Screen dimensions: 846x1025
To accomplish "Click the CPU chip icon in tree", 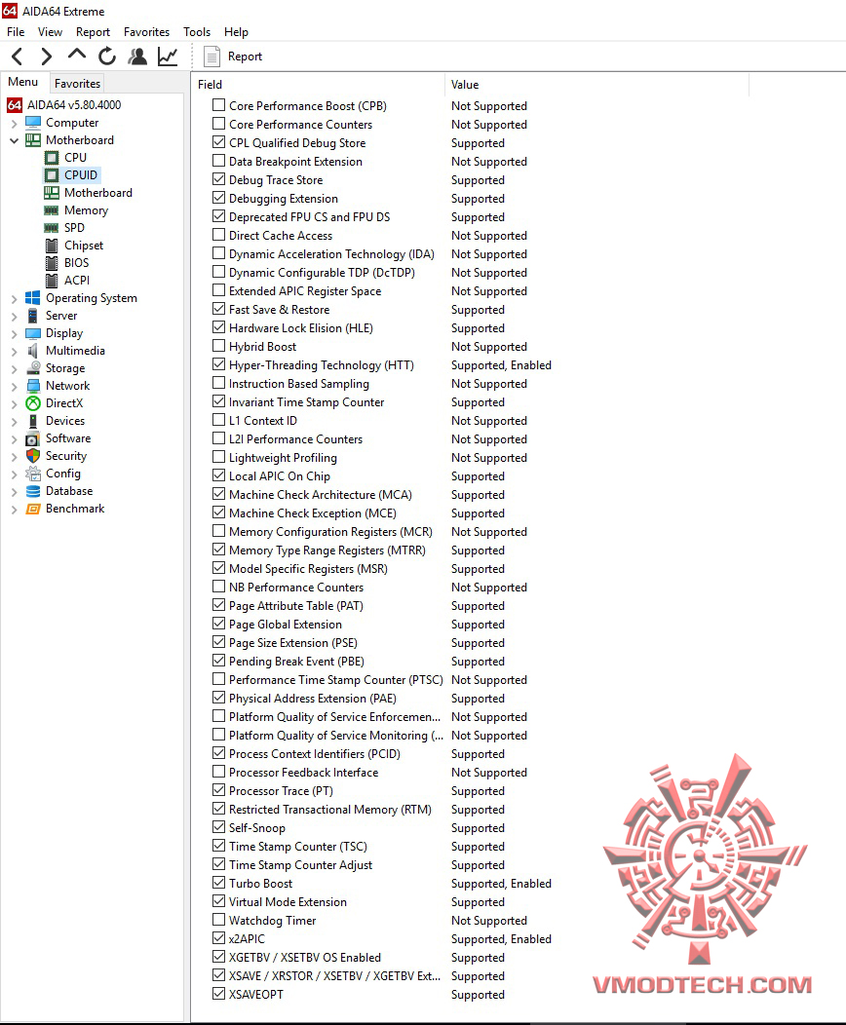I will point(52,158).
